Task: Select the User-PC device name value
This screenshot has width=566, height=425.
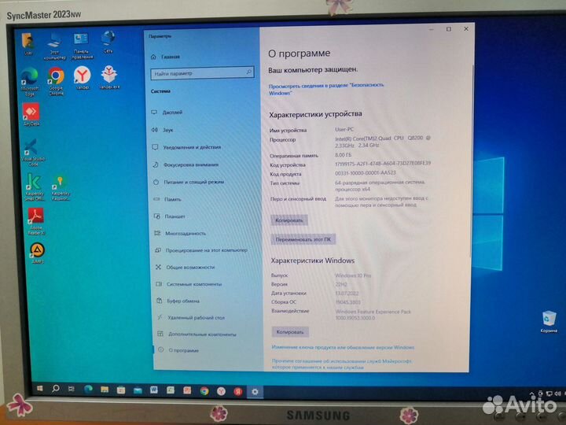Action: 344,129
